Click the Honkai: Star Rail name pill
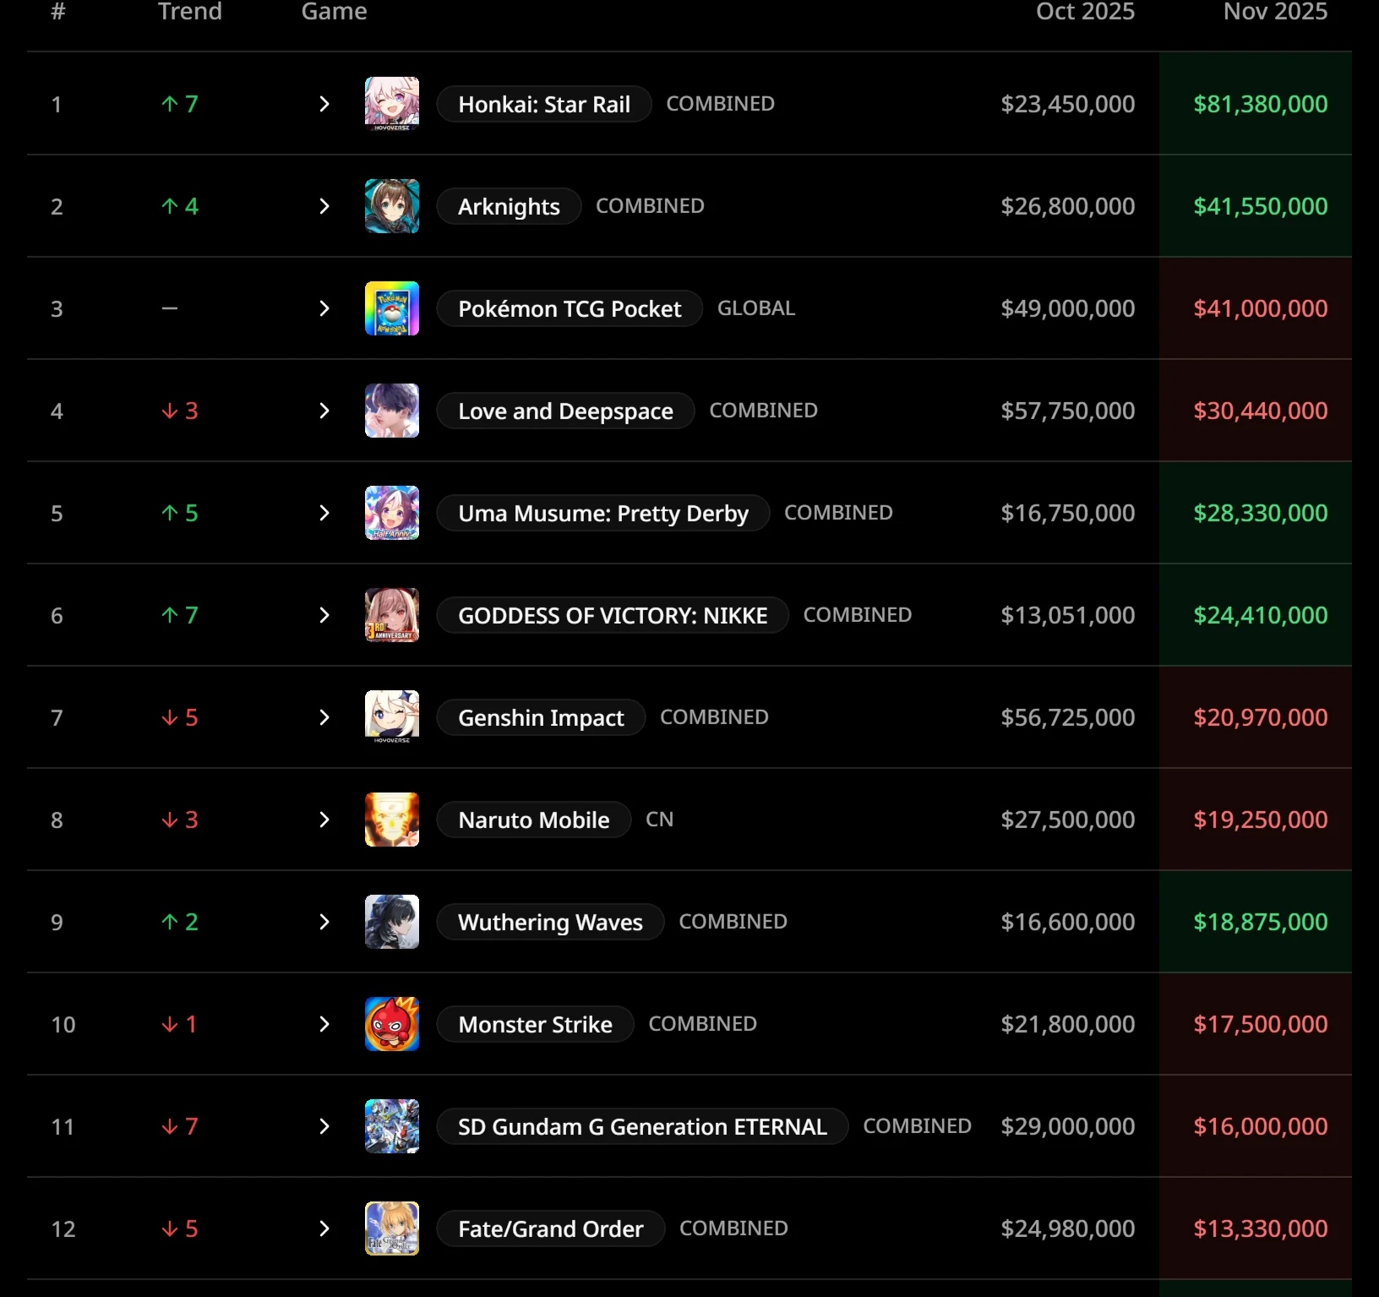 click(544, 104)
